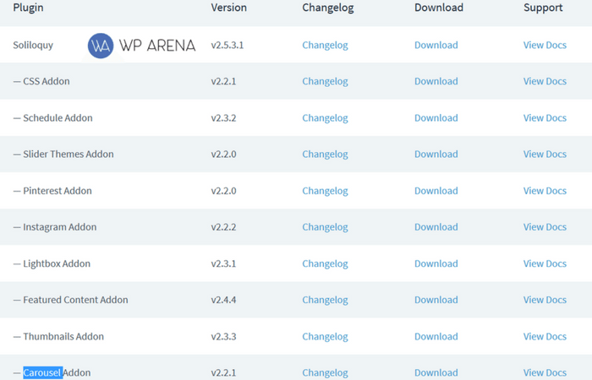
Task: Click the WP Arena logo icon
Action: (x=101, y=46)
